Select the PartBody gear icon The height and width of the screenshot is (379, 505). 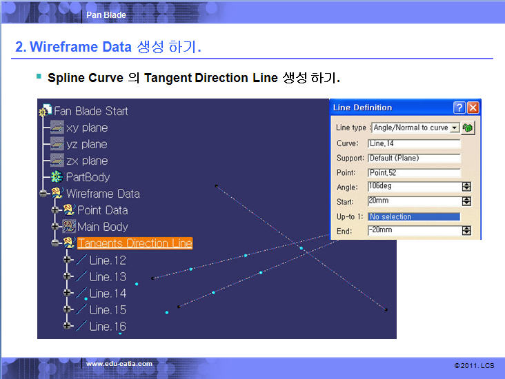coord(57,177)
